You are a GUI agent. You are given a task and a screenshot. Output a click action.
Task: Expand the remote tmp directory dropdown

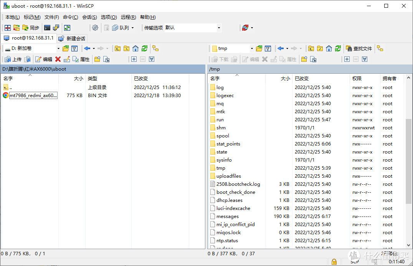tap(252, 48)
